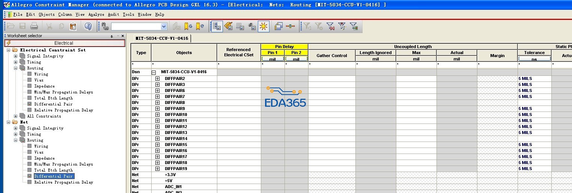This screenshot has width=572, height=193.
Task: Expand Timing under Electrical Constraint Set
Action: [x=15, y=62]
